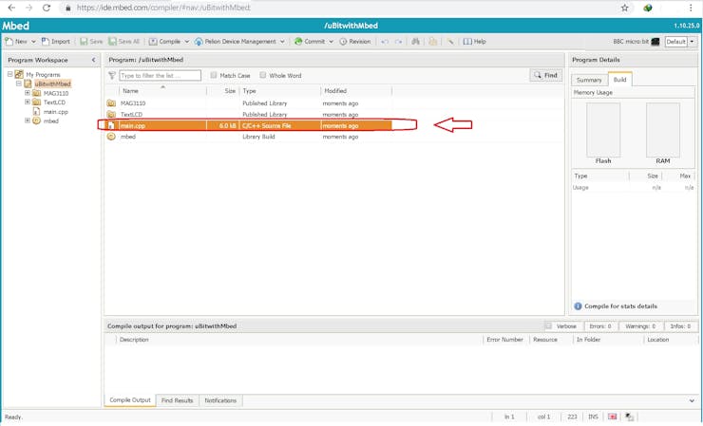Image resolution: width=703 pixels, height=426 pixels.
Task: Click the filter list input field
Action: (160, 75)
